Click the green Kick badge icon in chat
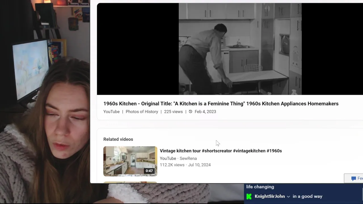The height and width of the screenshot is (204, 363). [x=249, y=196]
